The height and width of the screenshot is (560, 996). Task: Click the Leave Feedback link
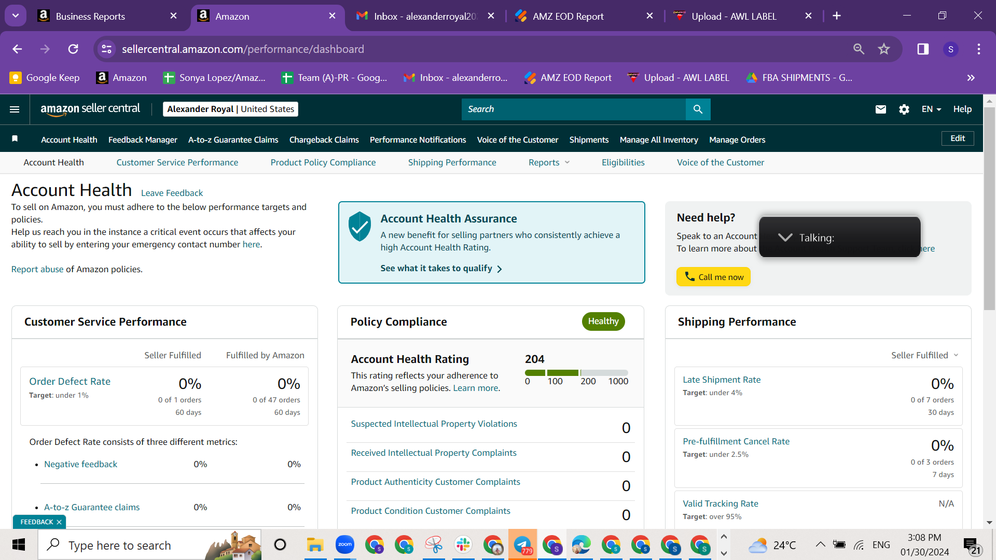pos(172,193)
